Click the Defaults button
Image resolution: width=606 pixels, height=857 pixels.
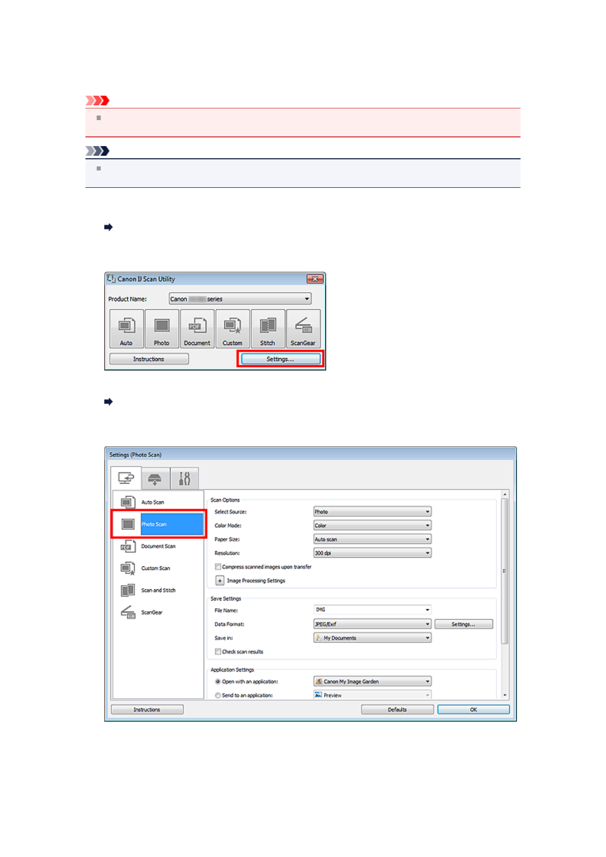397,709
